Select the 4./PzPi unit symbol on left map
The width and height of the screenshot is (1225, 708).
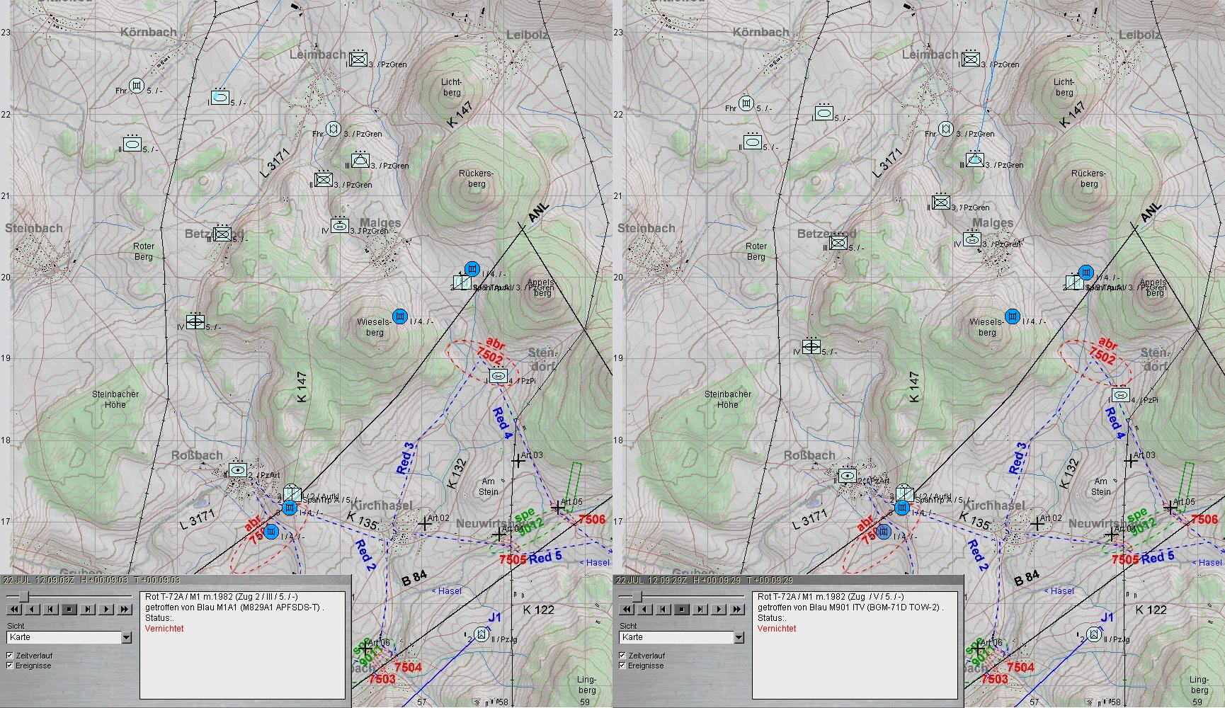coord(498,376)
